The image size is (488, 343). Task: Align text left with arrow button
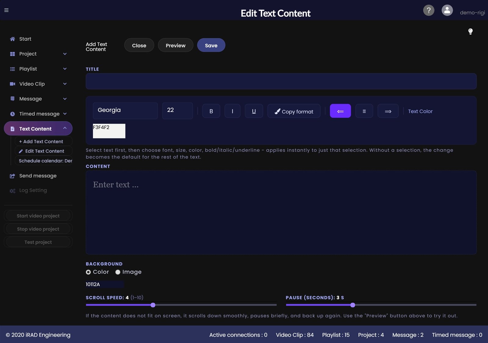tap(340, 111)
